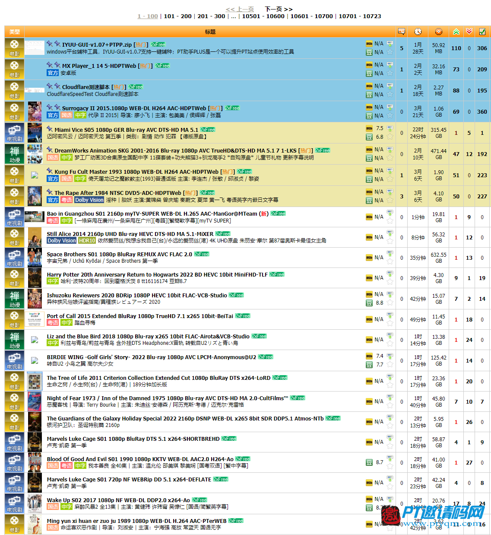Open the 电视剧 category icon on the Space Brothers row
Viewport: 491px width, 535px height.
point(15,258)
